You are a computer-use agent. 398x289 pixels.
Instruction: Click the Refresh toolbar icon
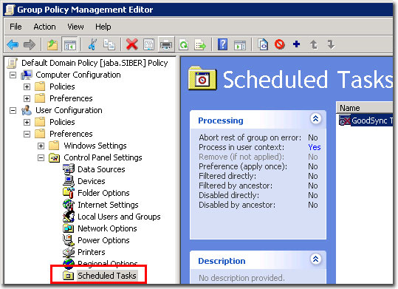(x=183, y=45)
